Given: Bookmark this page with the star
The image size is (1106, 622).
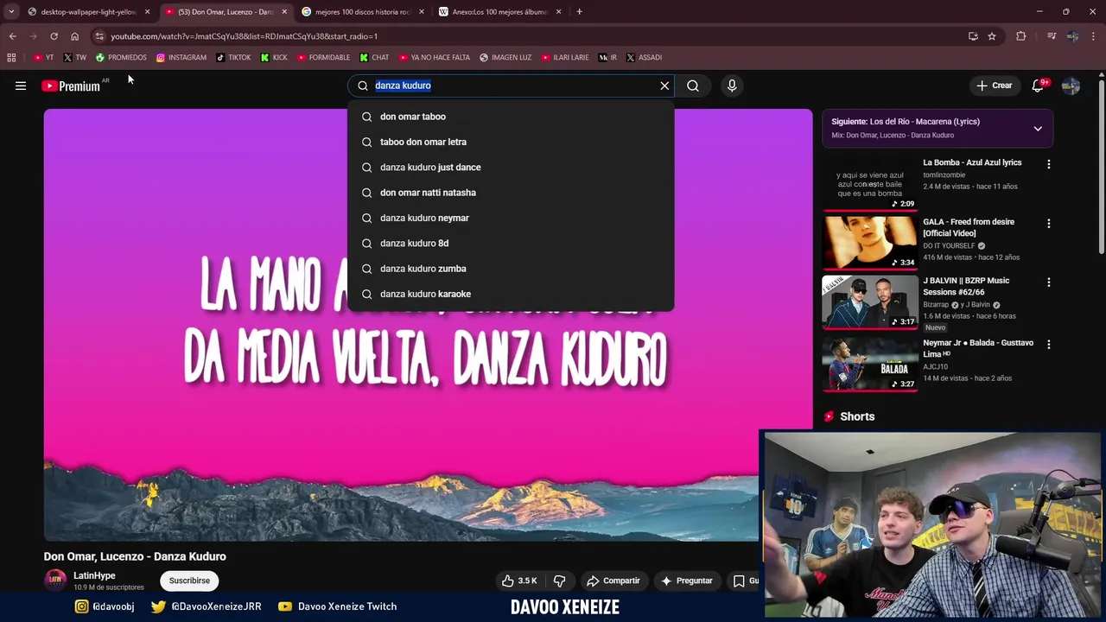Looking at the screenshot, I should pos(992,36).
